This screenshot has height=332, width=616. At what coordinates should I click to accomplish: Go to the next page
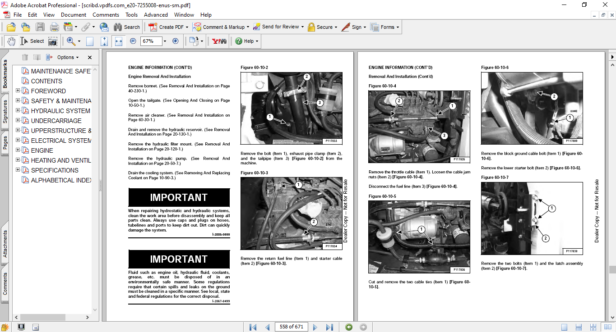point(315,327)
